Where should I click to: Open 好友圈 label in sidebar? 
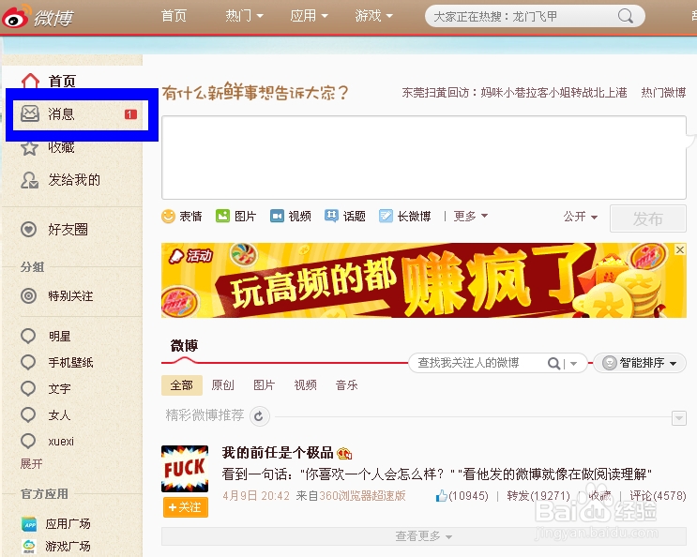68,230
